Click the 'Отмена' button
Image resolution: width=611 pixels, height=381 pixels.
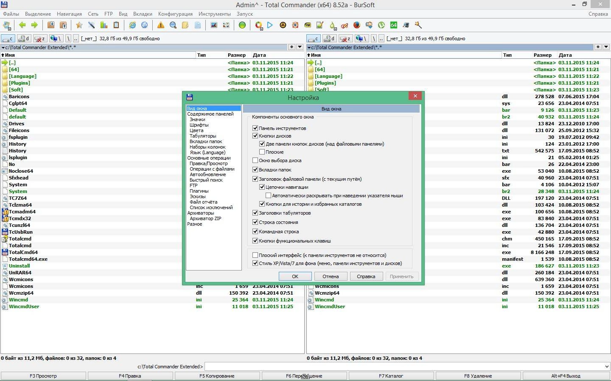(x=331, y=276)
